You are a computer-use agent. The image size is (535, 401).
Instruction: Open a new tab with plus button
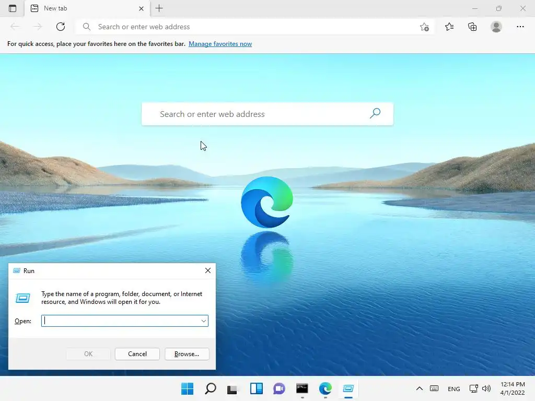(159, 8)
